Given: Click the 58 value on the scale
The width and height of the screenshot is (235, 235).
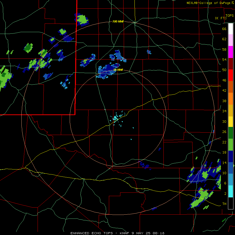Looking at the screenshot, I should (224, 49).
